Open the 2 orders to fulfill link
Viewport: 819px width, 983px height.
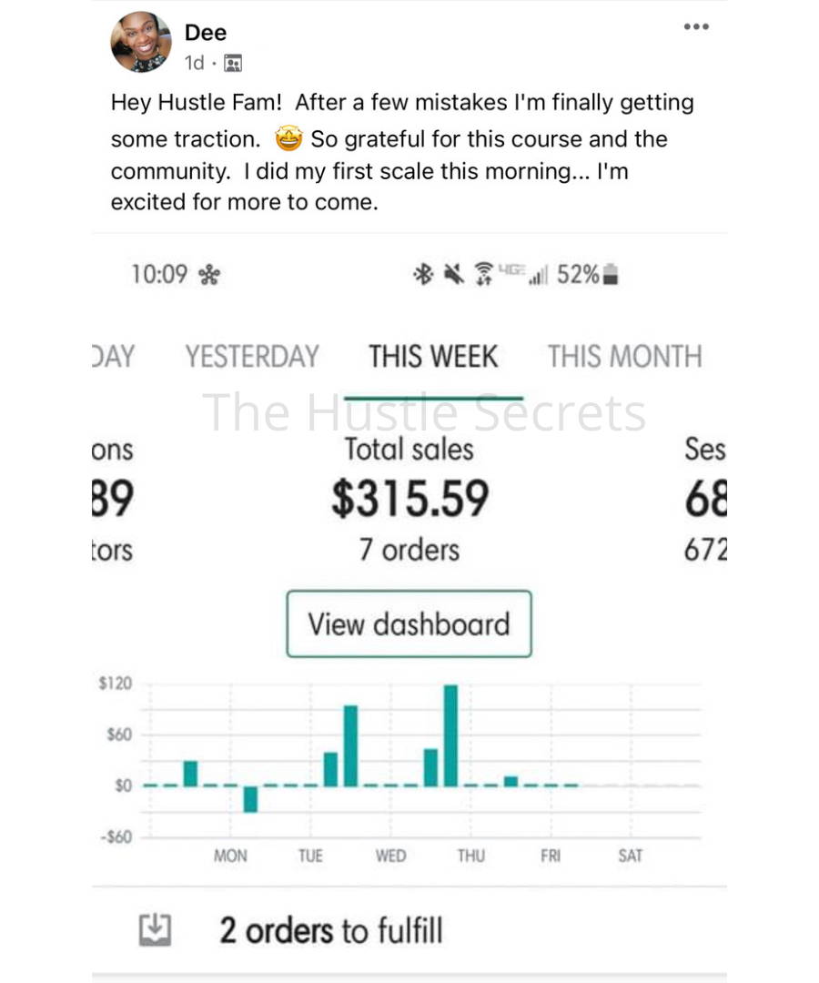(x=331, y=930)
